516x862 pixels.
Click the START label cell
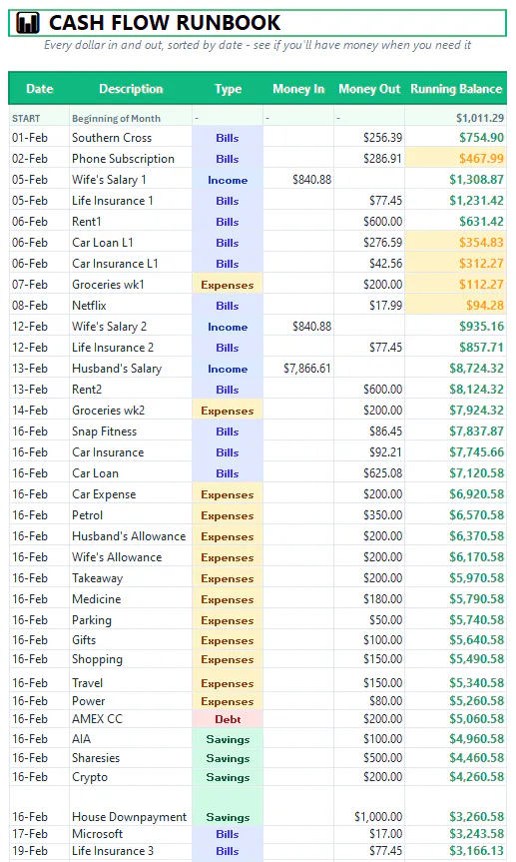tap(39, 118)
